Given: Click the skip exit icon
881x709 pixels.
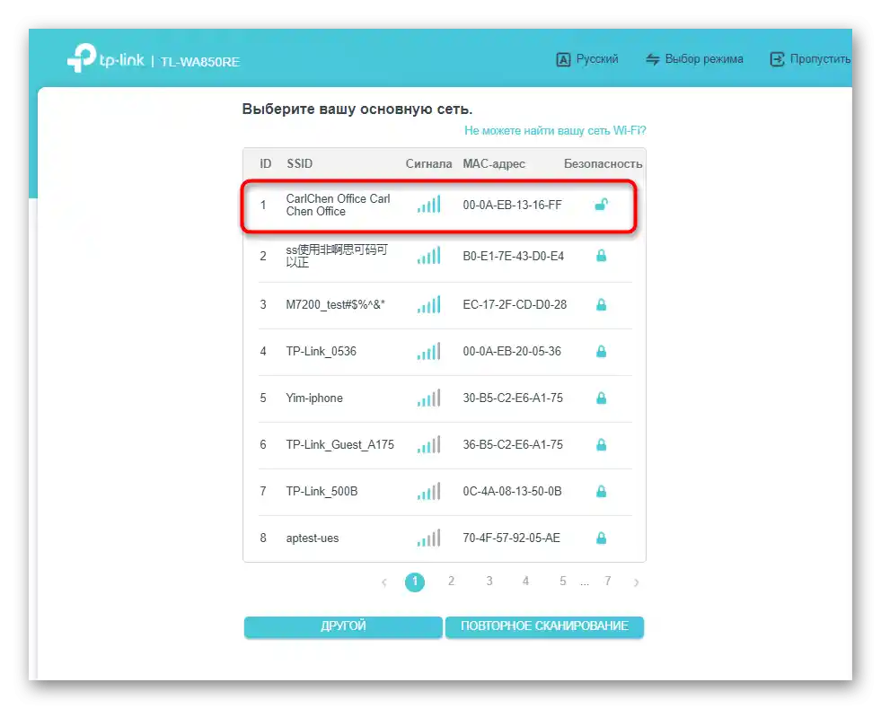Looking at the screenshot, I should [x=777, y=59].
